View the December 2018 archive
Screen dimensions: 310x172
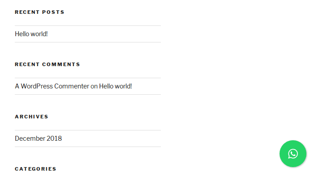(39, 138)
